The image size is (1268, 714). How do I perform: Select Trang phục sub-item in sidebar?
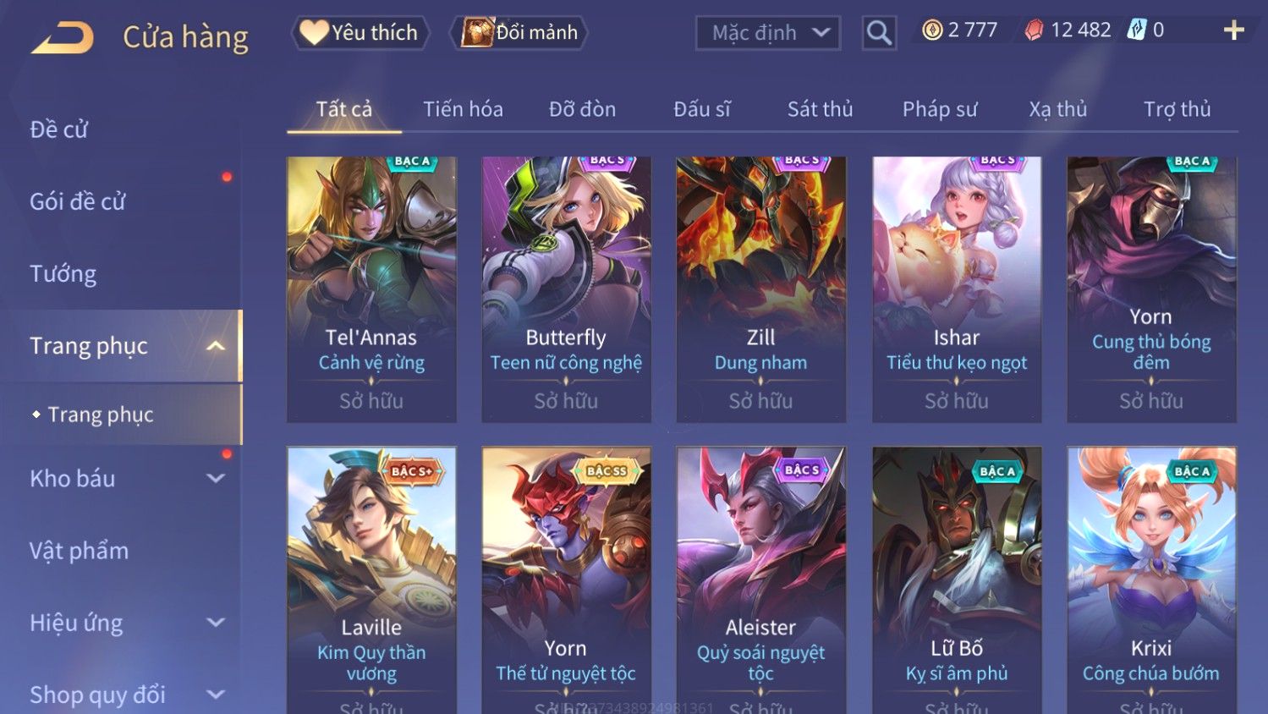(101, 415)
